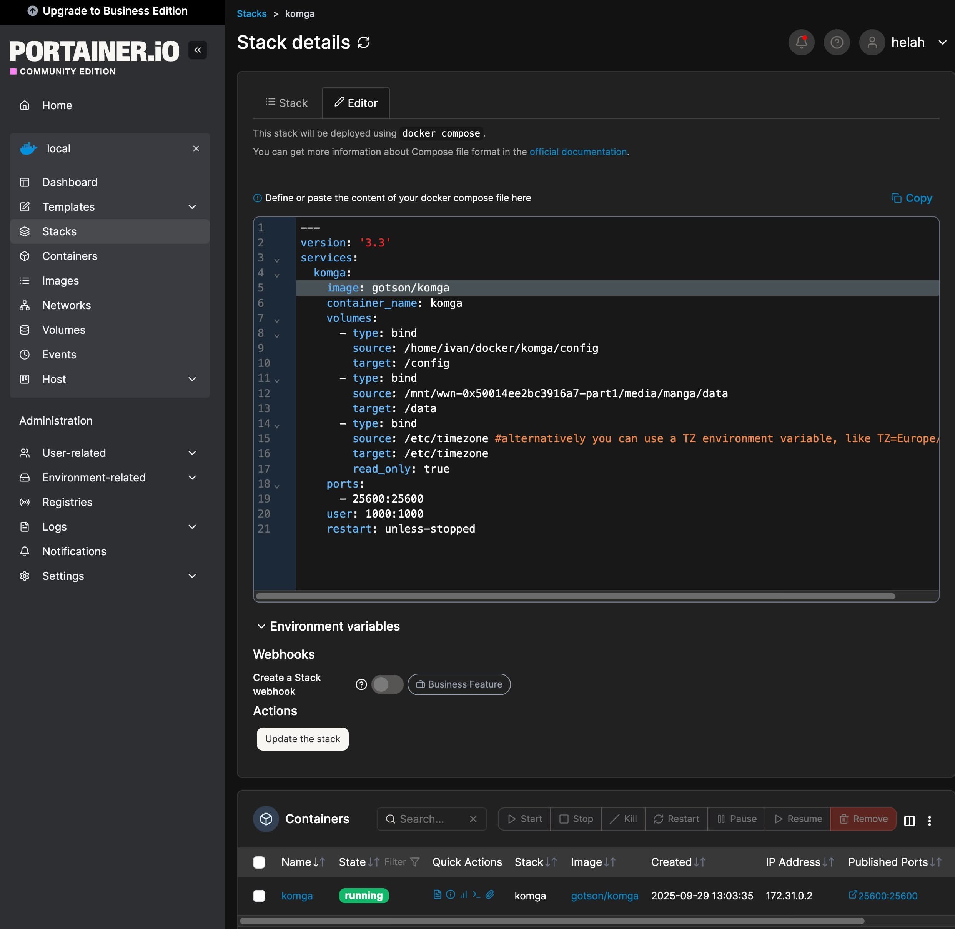The image size is (955, 929).
Task: Open komga container stats quick action
Action: pos(463,894)
